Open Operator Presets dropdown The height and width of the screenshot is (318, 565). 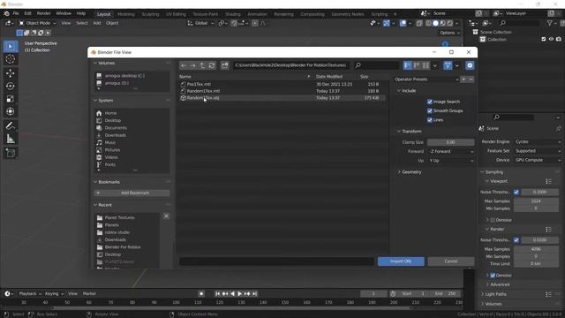pyautogui.click(x=426, y=79)
